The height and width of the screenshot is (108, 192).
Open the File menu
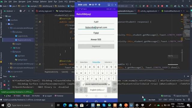pos(6,1)
